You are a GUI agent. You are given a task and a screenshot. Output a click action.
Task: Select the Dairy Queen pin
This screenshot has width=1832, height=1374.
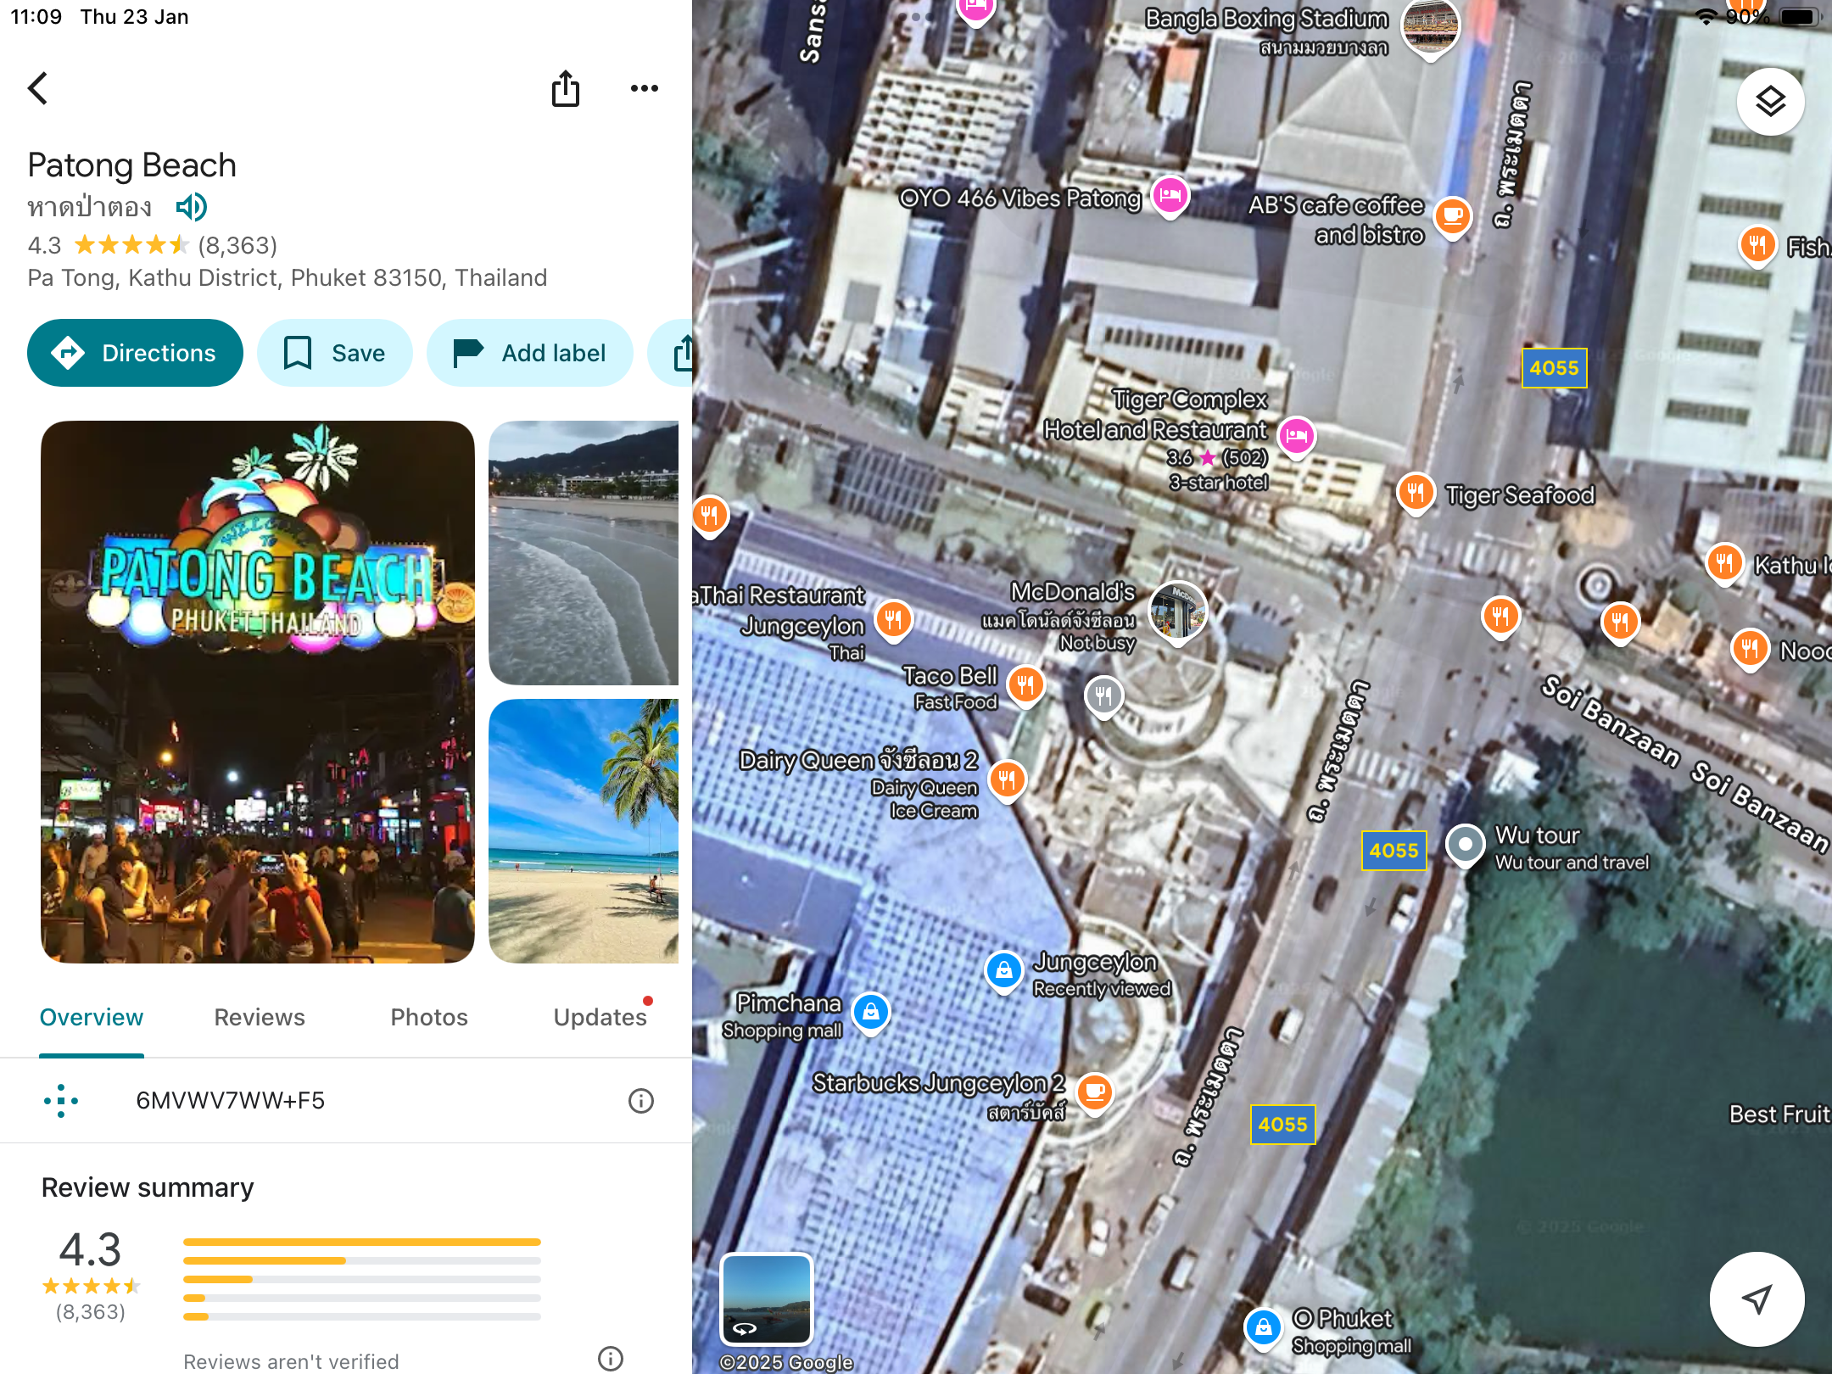point(1007,780)
